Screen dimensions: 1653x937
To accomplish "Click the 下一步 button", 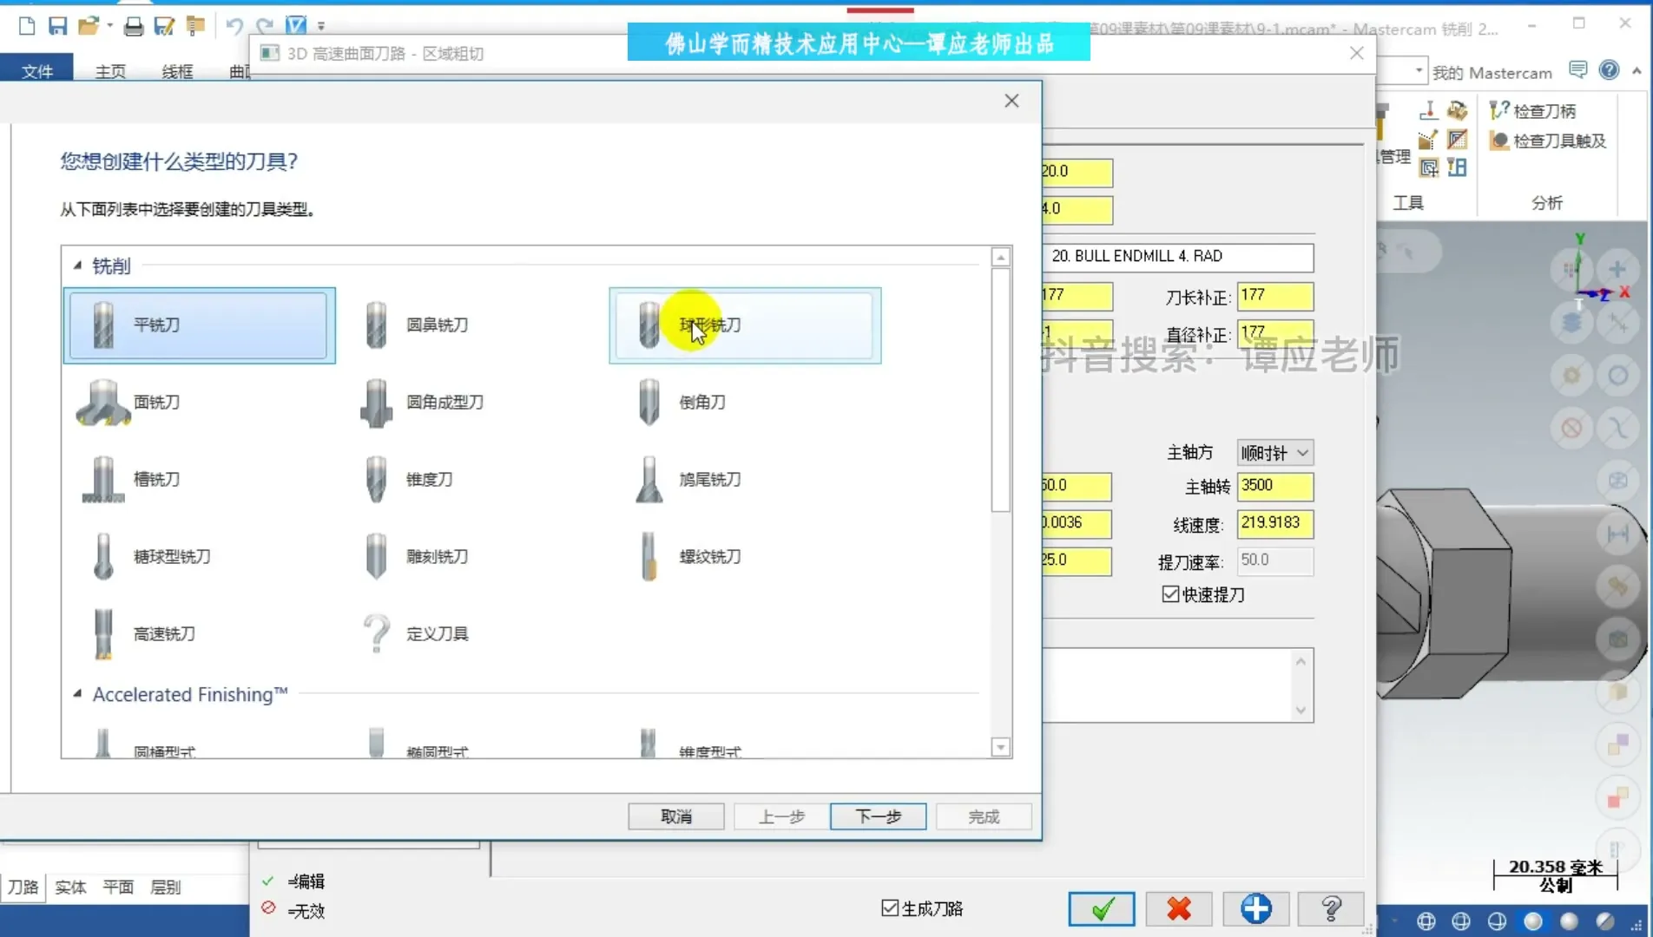I will (878, 816).
